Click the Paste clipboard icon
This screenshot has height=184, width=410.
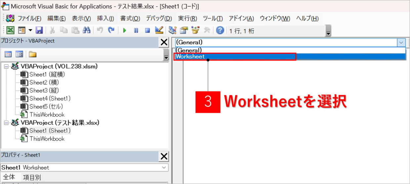pos(75,30)
